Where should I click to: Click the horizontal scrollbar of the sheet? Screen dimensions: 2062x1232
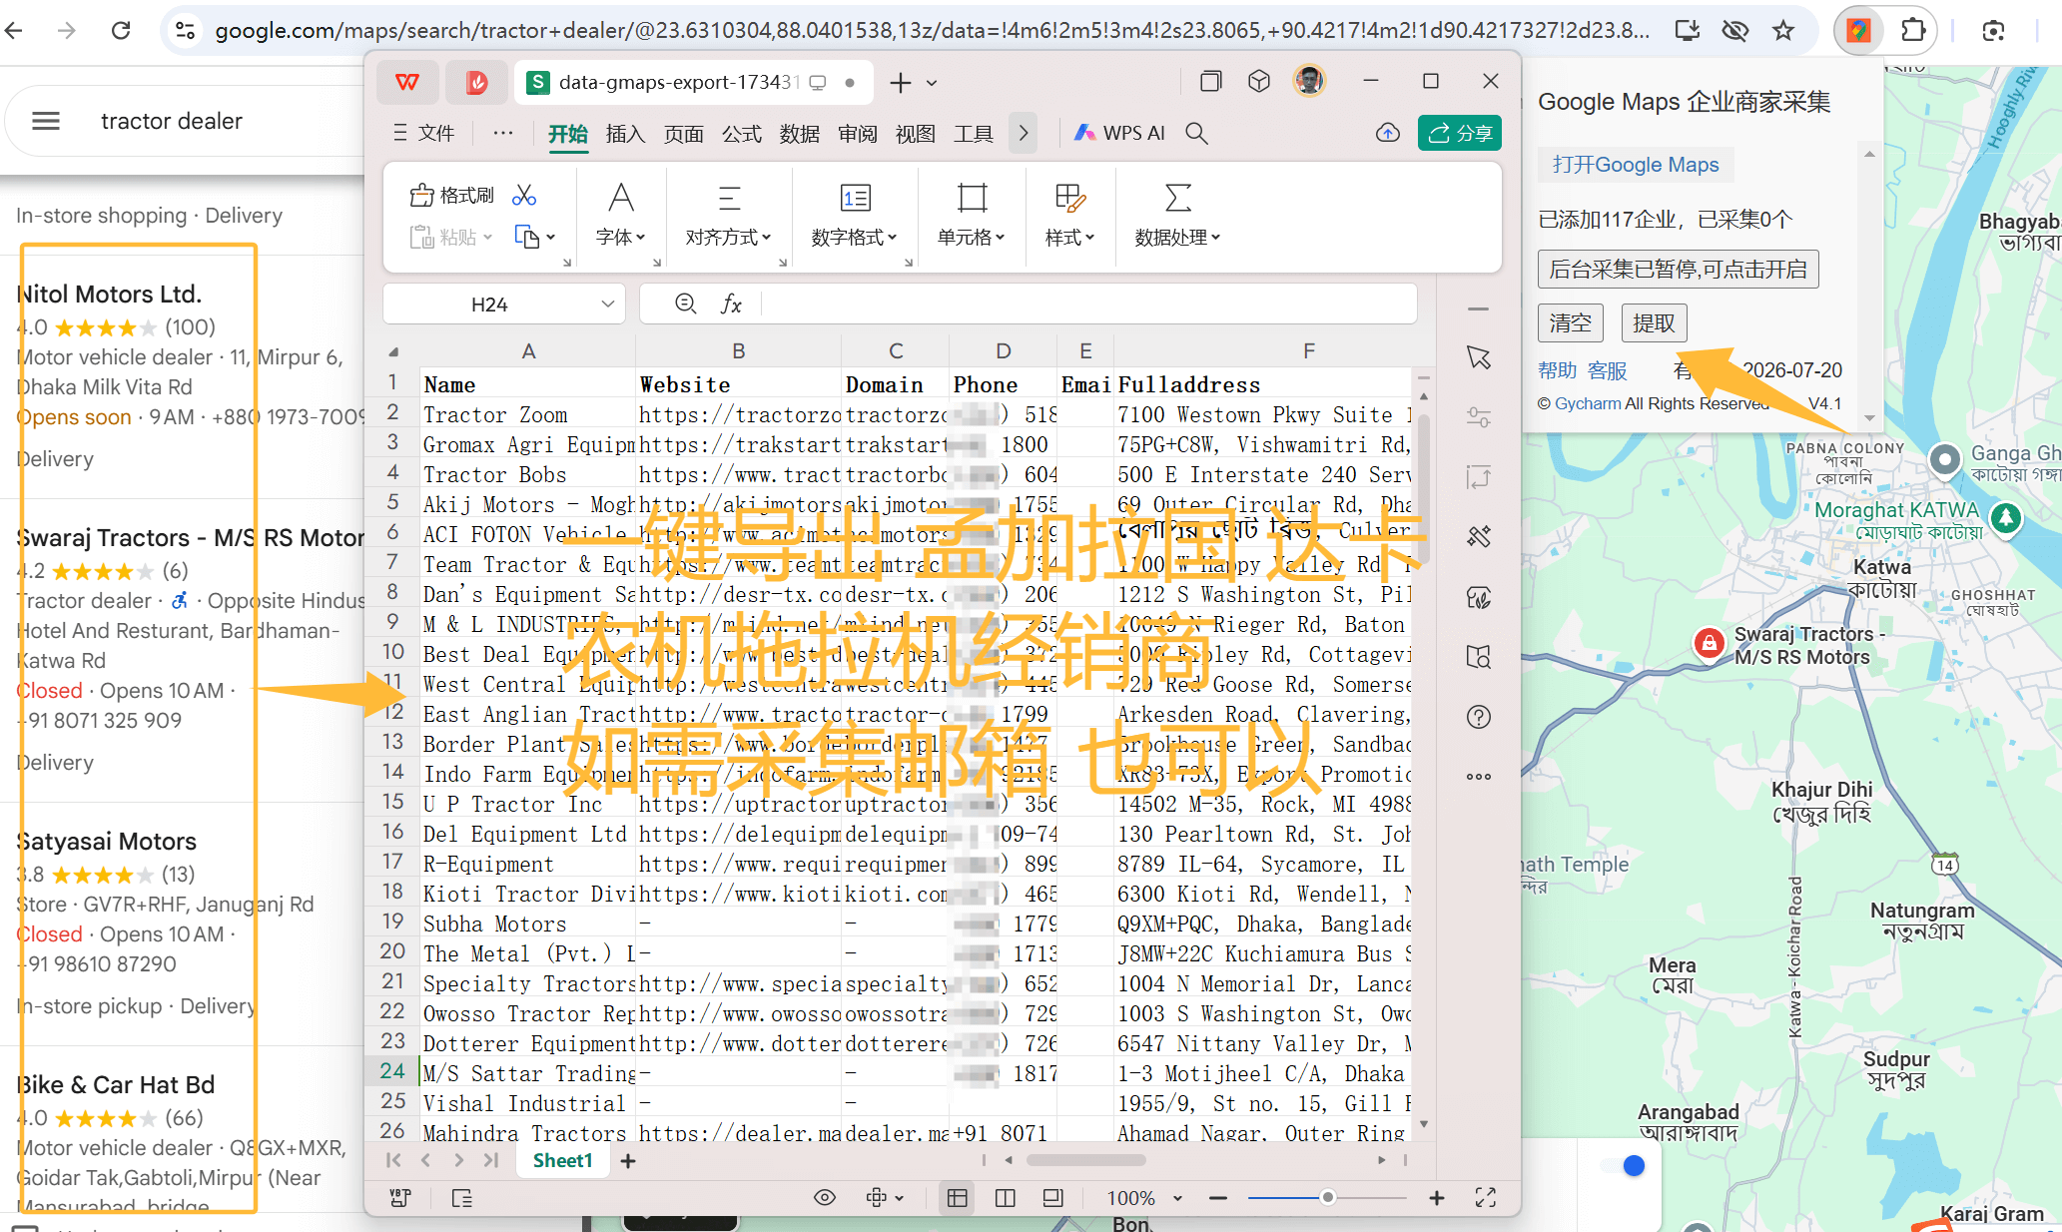tap(1085, 1160)
